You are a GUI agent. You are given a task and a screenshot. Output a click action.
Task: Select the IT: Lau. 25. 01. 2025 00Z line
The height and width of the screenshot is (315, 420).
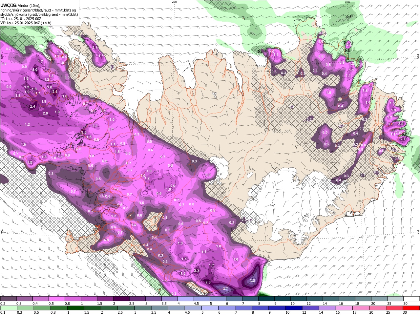(x=21, y=19)
